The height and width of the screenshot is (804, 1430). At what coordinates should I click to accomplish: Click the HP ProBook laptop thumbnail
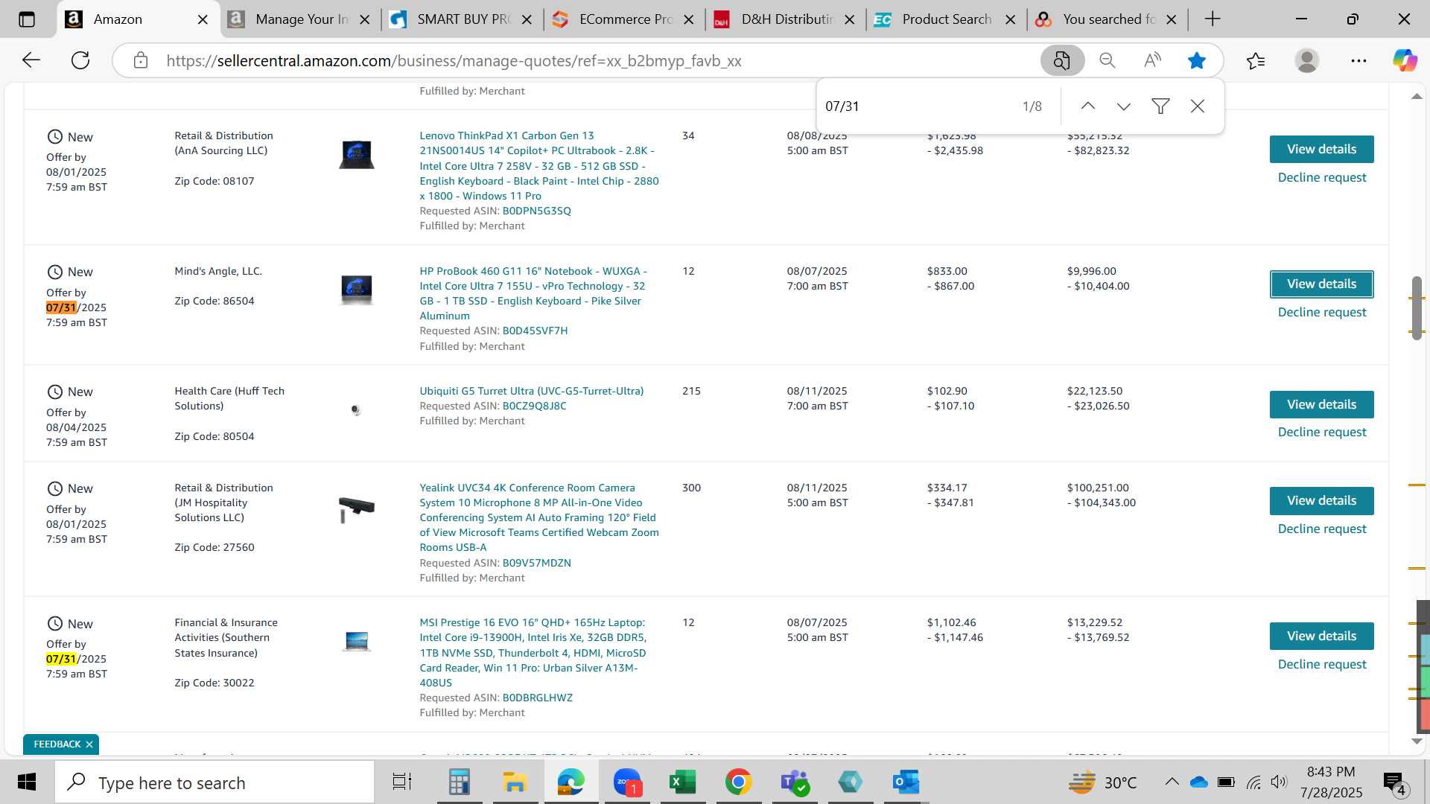tap(357, 290)
